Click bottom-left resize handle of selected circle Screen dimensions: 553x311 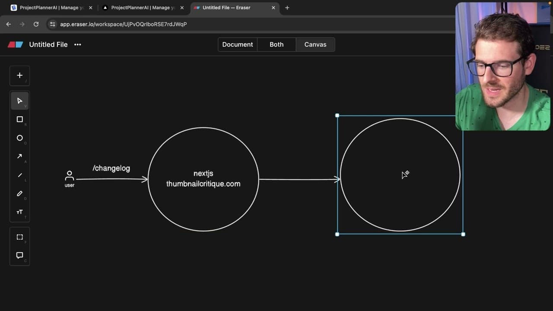coord(337,234)
